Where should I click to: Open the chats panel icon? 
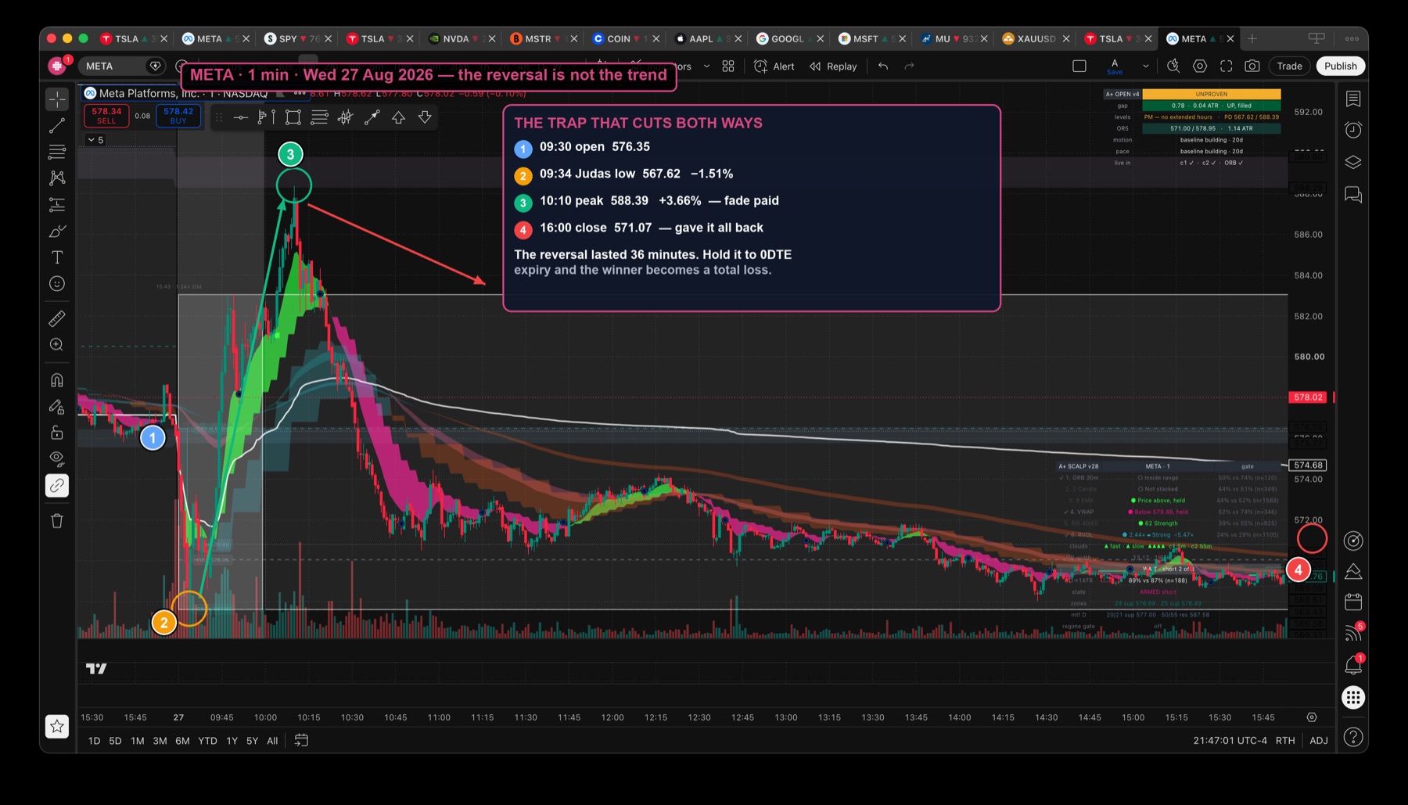coord(1353,194)
